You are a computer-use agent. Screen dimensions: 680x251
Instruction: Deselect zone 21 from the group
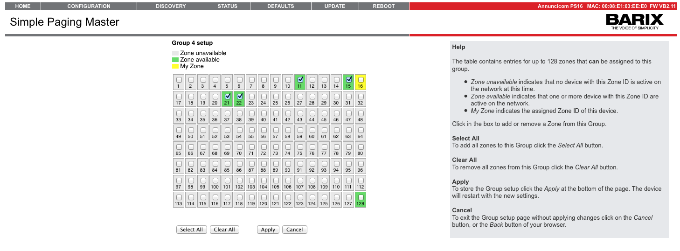227,96
